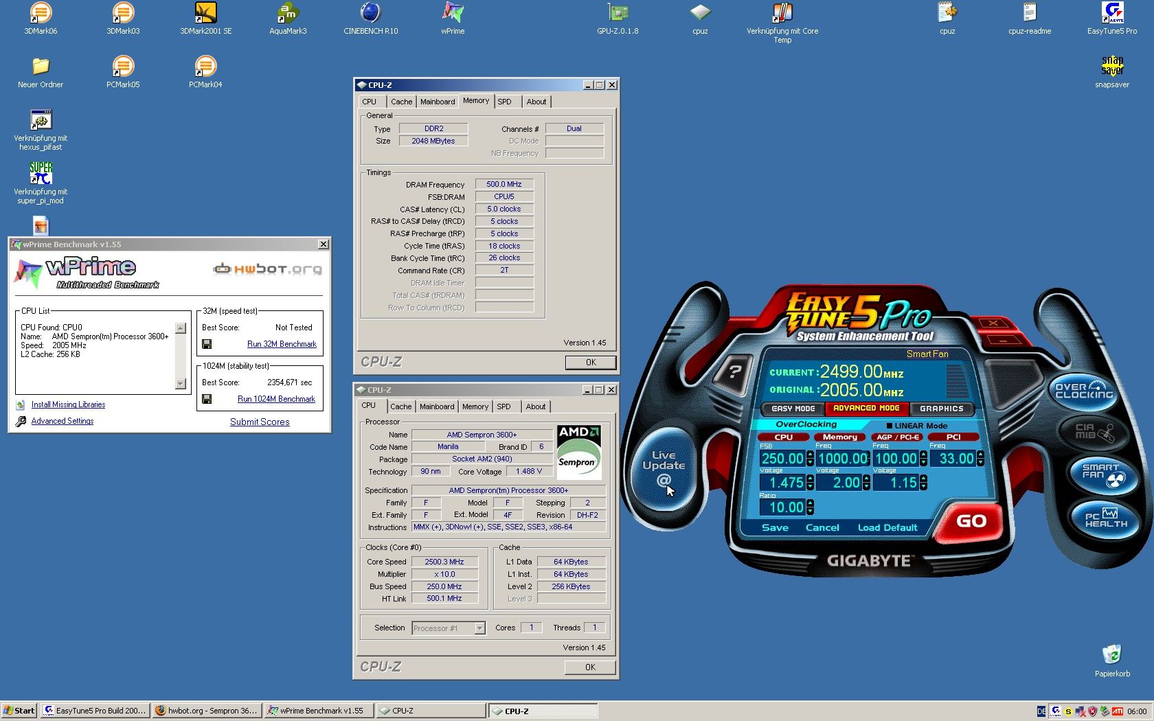Click Install Missing Libraries link

pos(68,404)
